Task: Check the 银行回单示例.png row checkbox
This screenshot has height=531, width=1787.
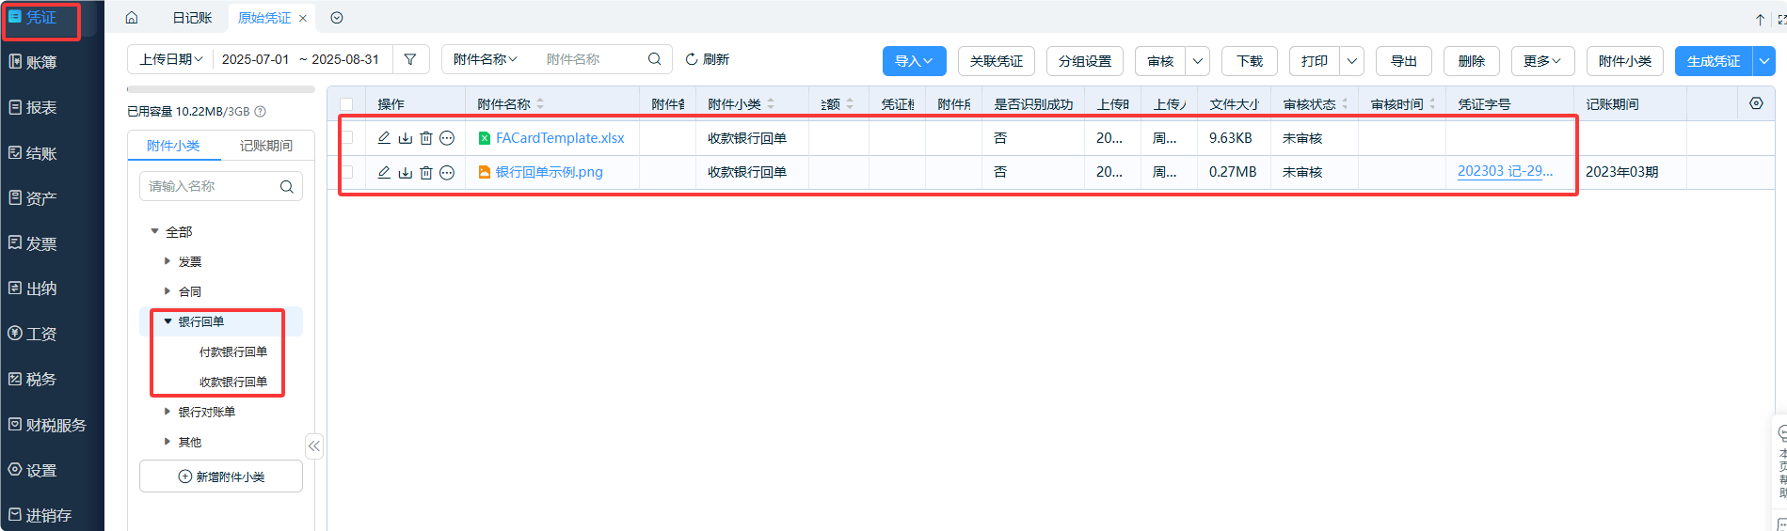Action: (346, 172)
